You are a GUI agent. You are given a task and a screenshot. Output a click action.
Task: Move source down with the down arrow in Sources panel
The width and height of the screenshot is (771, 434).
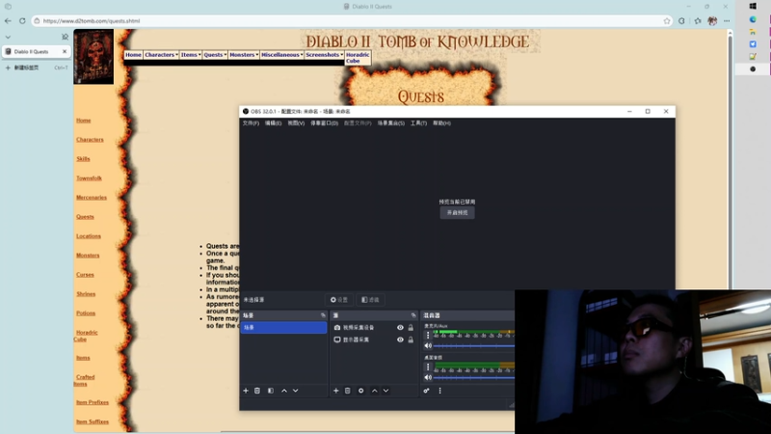[x=386, y=391]
